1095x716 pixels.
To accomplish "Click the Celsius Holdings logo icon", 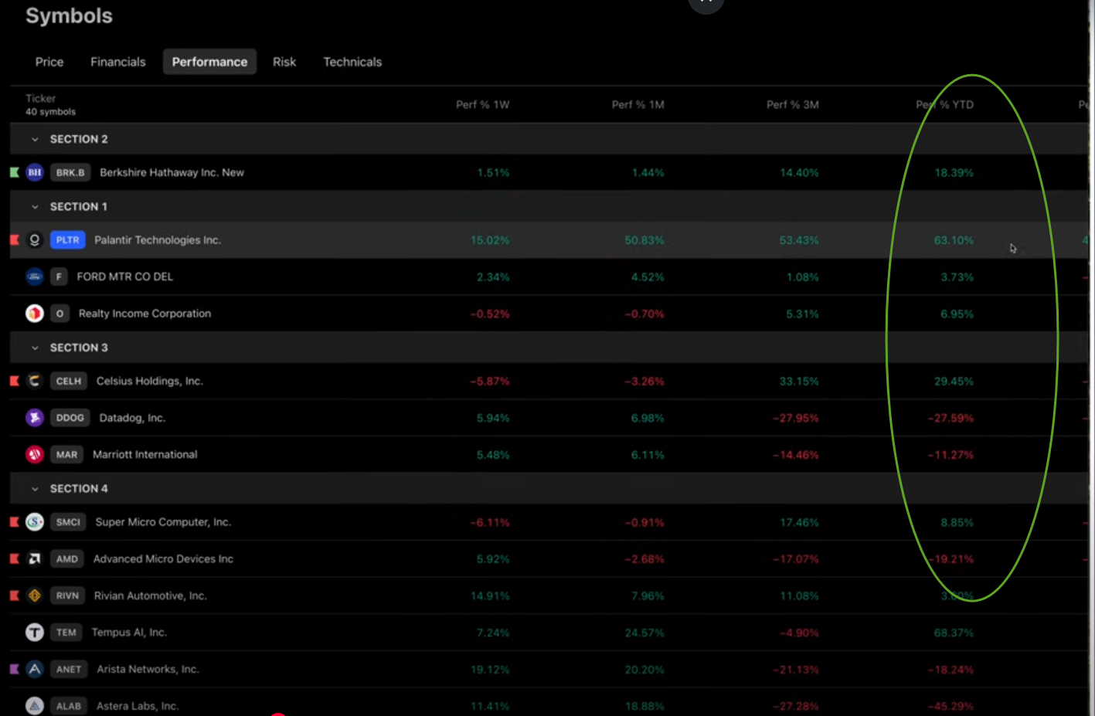I will [x=34, y=381].
